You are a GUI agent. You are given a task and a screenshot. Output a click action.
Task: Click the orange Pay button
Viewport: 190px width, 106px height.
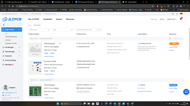tap(174, 44)
